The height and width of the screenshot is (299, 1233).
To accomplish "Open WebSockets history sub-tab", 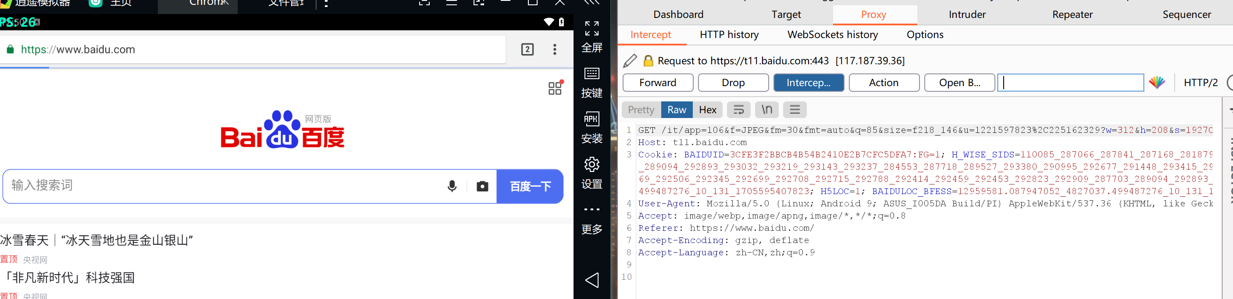I will point(832,35).
